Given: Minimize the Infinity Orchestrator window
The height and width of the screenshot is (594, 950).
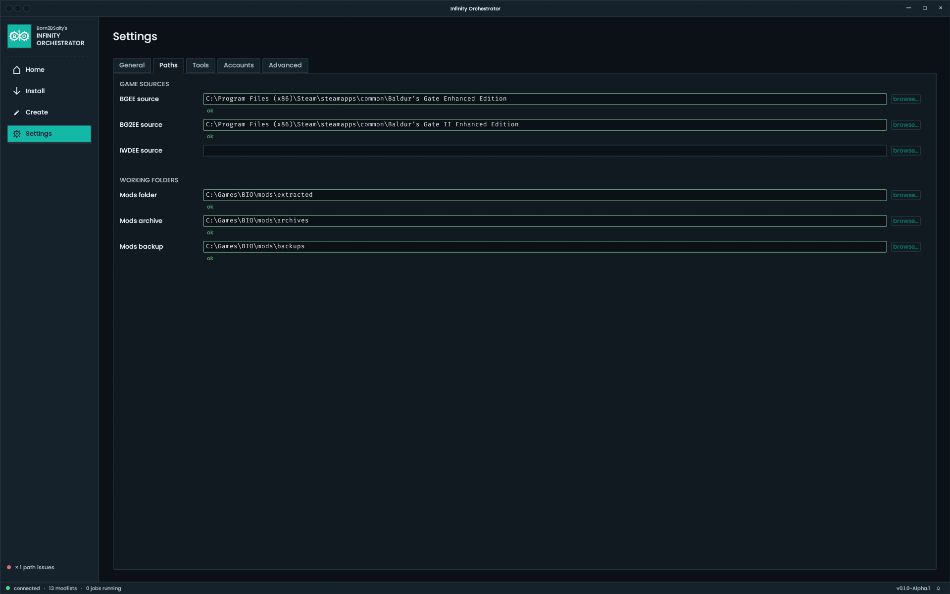Looking at the screenshot, I should point(908,8).
